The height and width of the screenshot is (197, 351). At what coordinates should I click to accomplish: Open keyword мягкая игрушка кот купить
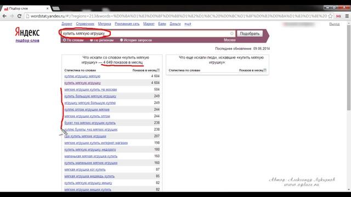coord(85,170)
